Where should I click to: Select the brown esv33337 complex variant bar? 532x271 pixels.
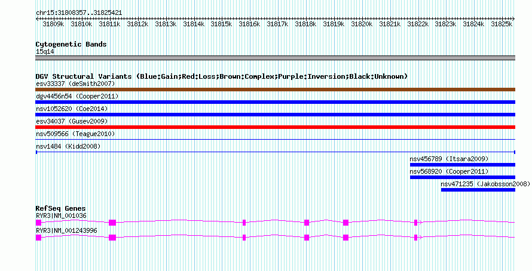pos(275,90)
